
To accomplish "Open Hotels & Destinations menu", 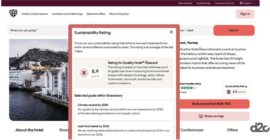I will [x=34, y=14].
